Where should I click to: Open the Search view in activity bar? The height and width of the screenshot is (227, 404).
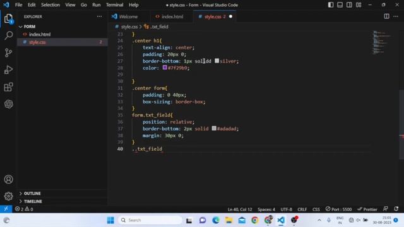click(x=8, y=35)
